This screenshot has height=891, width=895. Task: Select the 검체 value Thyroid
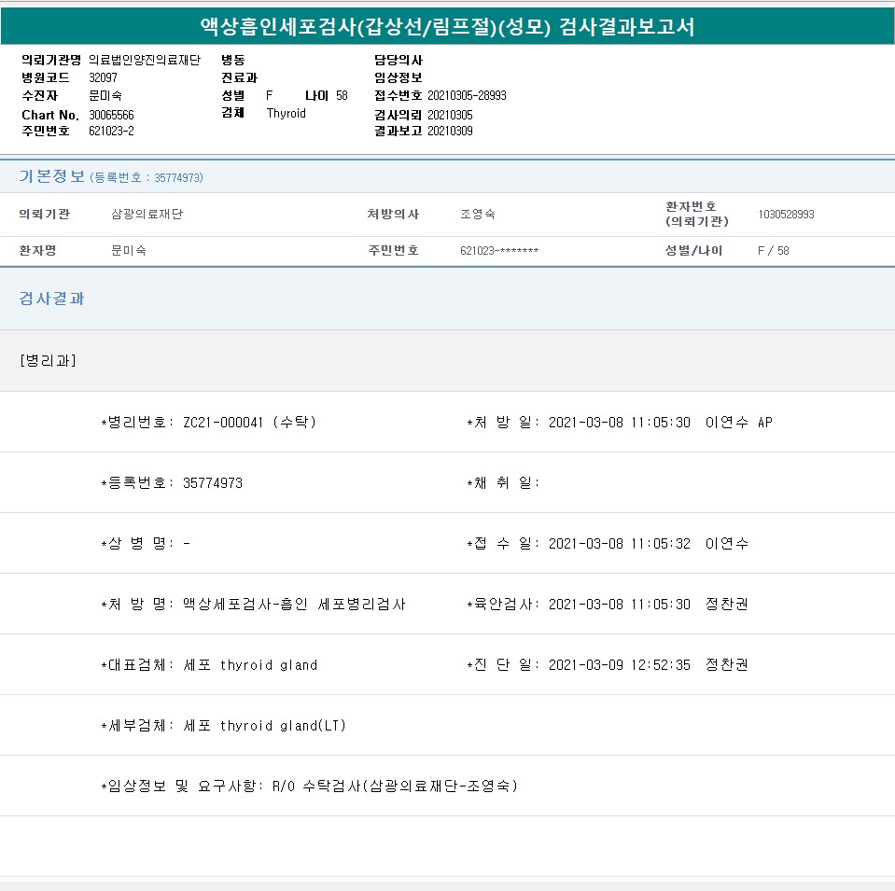tap(286, 113)
